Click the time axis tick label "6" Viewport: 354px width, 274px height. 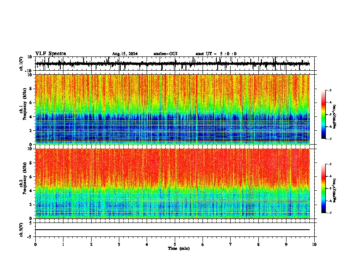coord(203,244)
